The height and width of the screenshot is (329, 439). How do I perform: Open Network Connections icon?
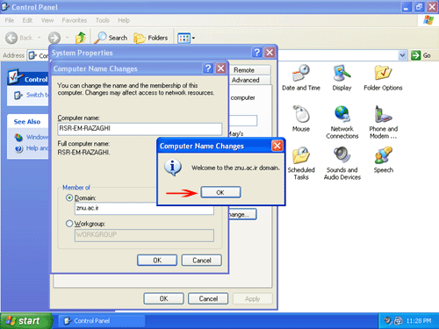342,122
